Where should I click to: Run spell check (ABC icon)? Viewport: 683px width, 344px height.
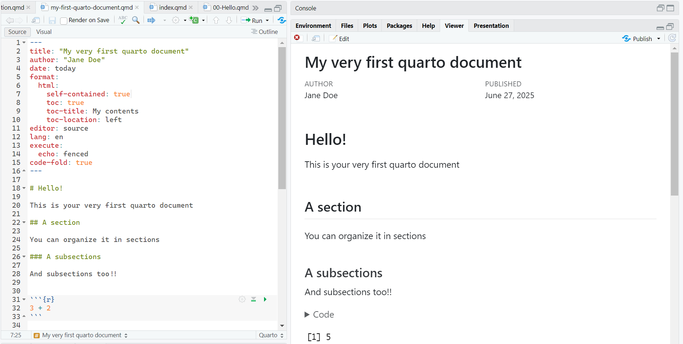123,20
